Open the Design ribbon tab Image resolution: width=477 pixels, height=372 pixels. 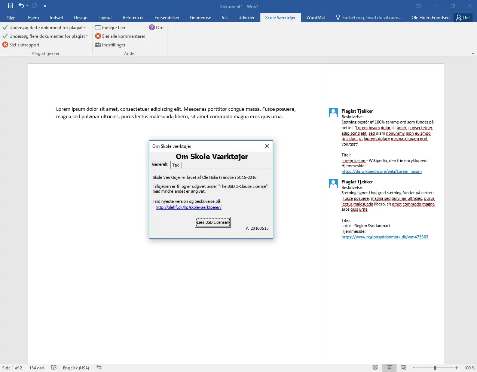[81, 18]
